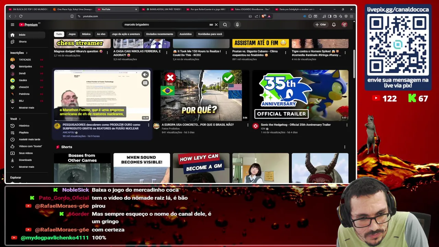The width and height of the screenshot is (439, 247).
Task: Click the search magnifier button
Action: 225,25
